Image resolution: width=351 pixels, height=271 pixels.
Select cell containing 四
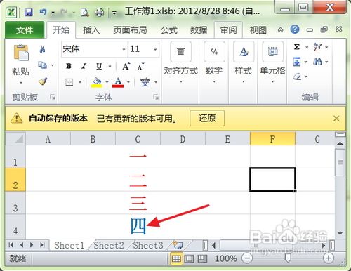[x=138, y=226]
